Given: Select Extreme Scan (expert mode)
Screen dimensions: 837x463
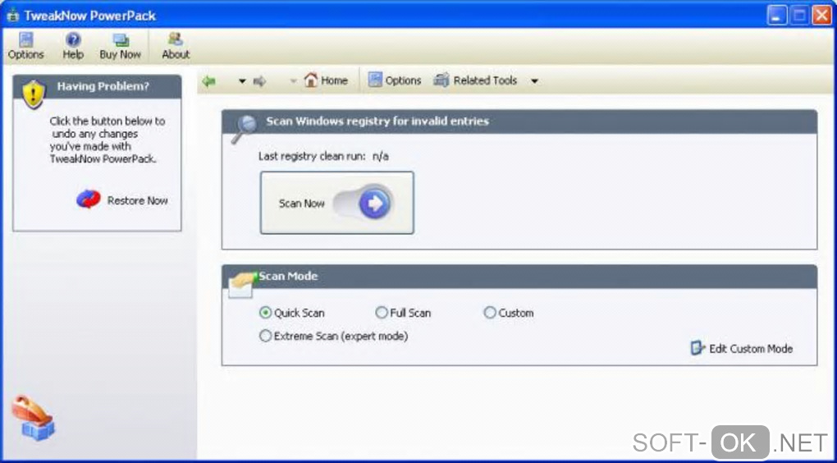Looking at the screenshot, I should [334, 336].
